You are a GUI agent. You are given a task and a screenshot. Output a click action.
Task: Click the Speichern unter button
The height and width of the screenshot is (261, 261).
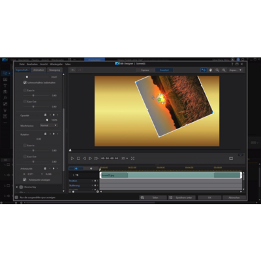(181, 198)
